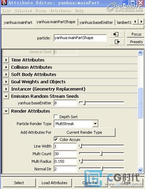Open Particle Render Type dropdown
Viewport: 145px width, 189px height.
(95, 124)
